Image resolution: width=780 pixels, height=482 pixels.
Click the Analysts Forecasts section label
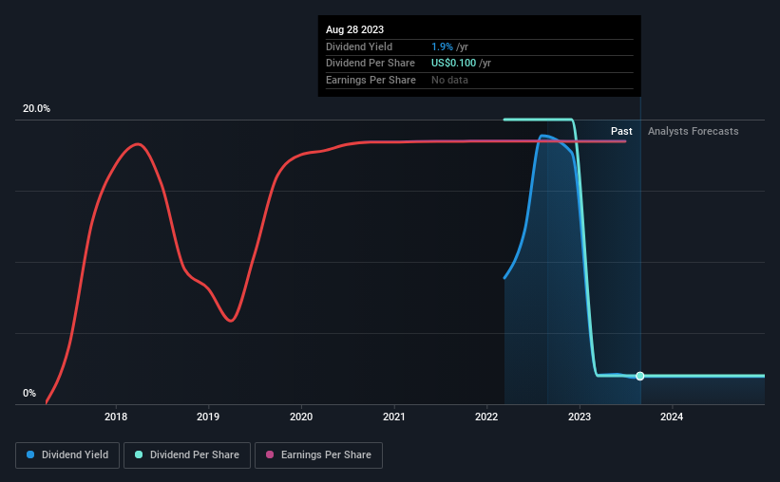point(693,131)
